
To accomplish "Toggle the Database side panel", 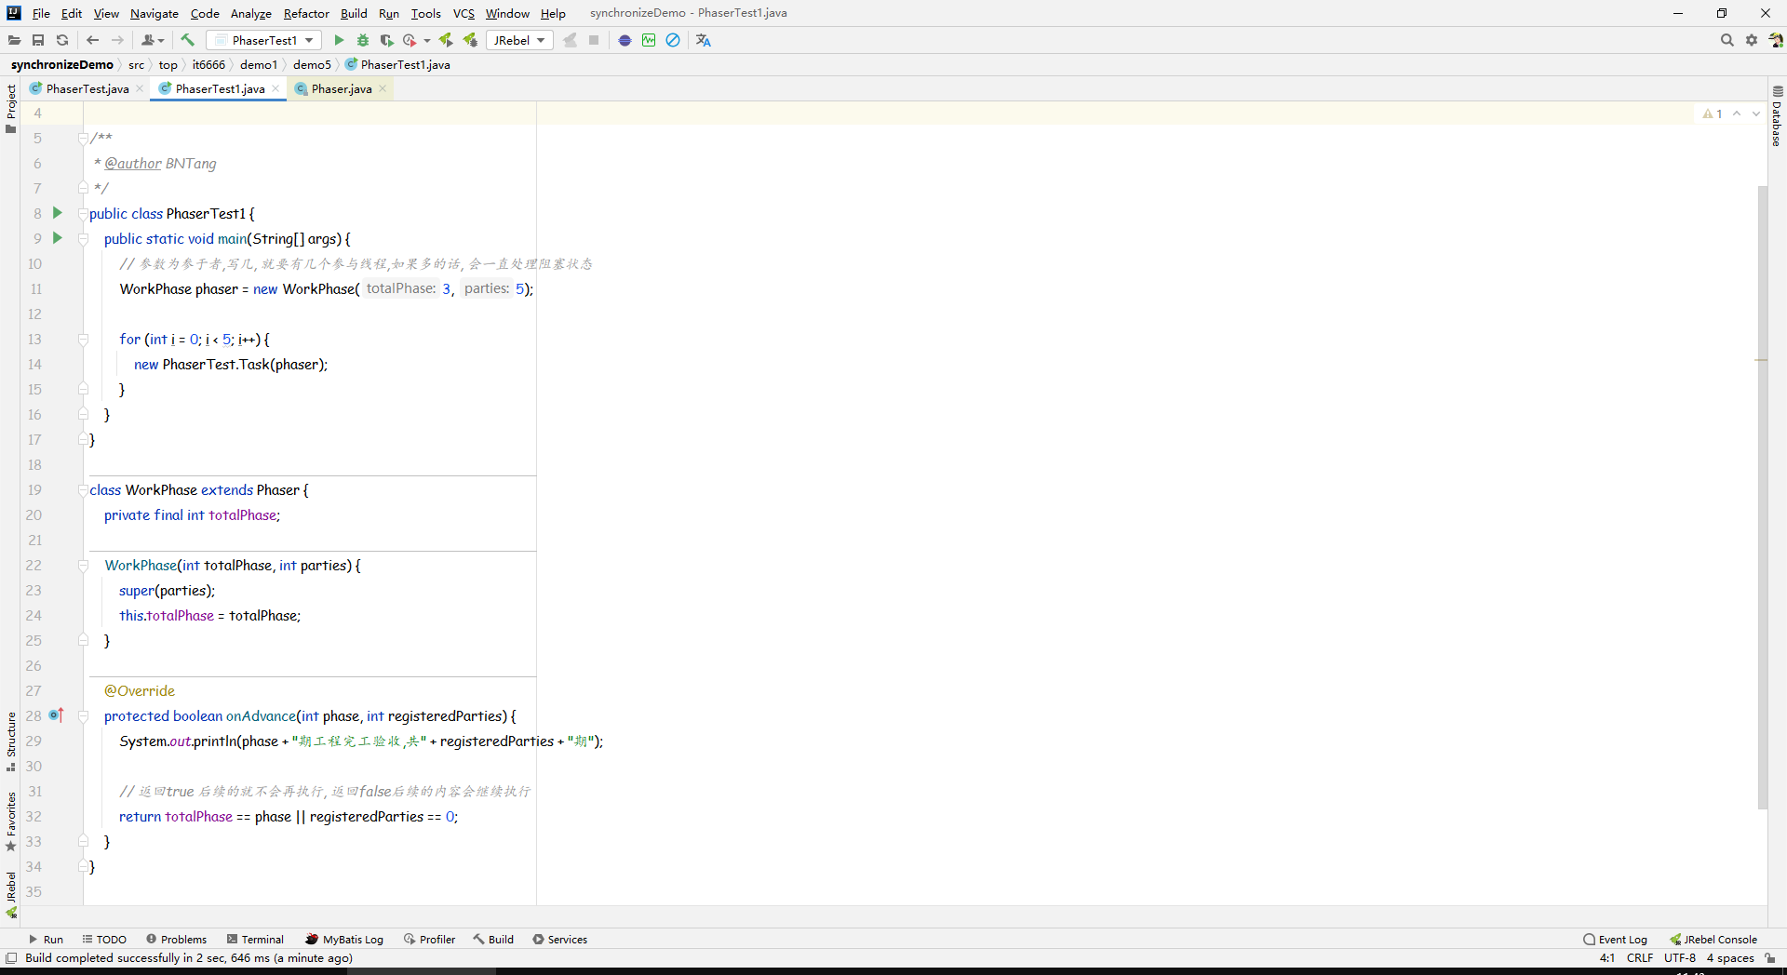I will click(1777, 116).
